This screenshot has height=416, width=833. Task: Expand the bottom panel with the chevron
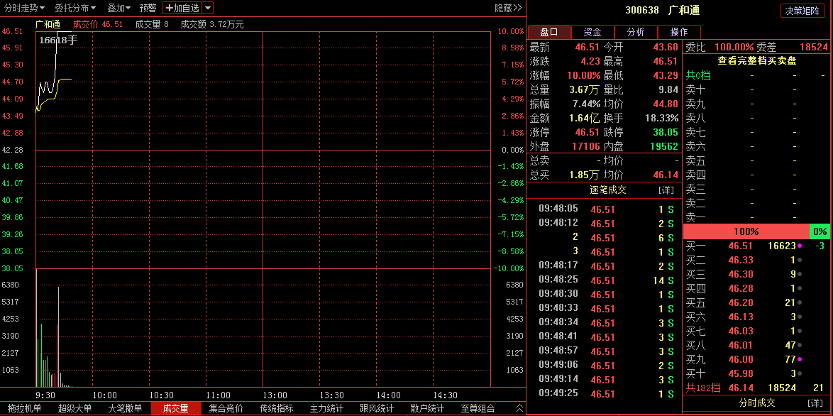518,409
